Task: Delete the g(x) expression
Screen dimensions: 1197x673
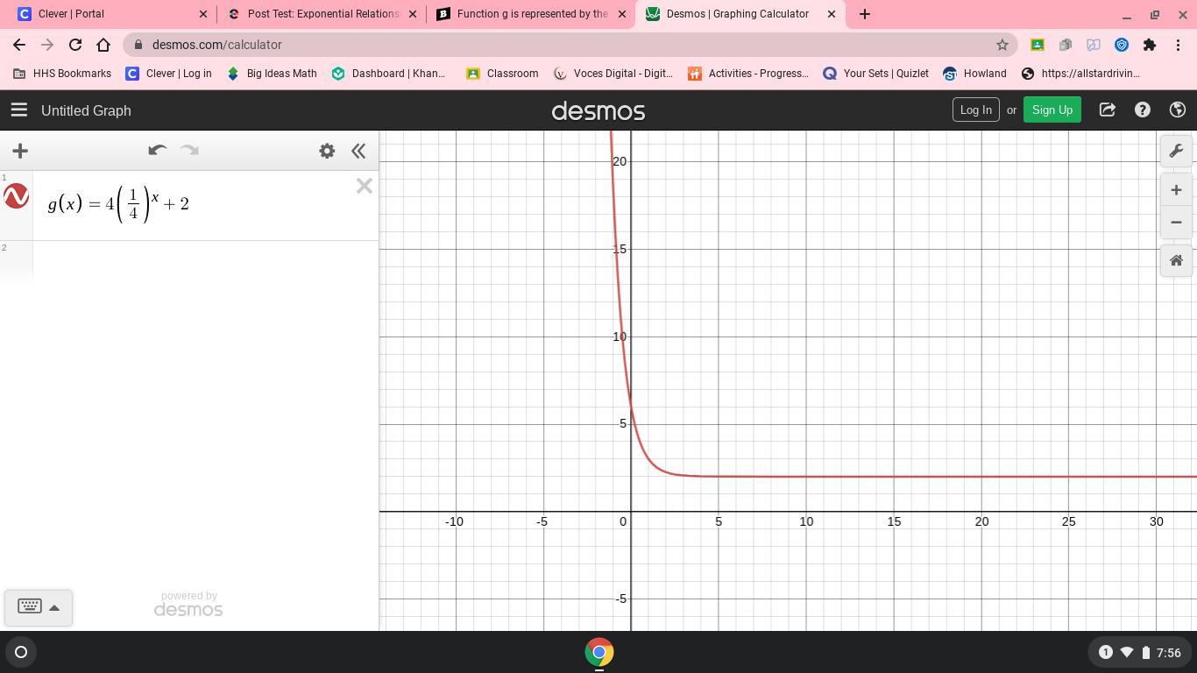Action: pos(365,186)
